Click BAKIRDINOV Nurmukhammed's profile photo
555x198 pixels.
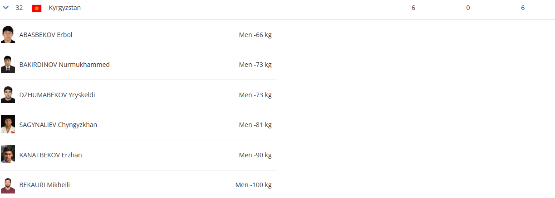[x=8, y=65]
